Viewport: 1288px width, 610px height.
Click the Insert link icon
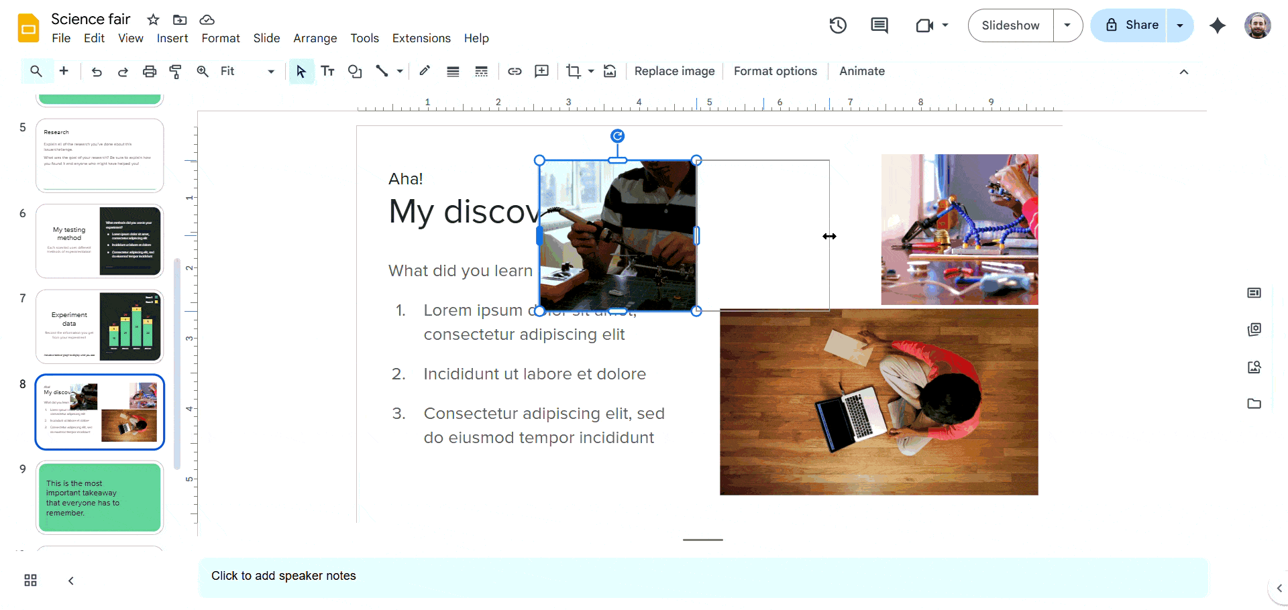[x=515, y=72]
